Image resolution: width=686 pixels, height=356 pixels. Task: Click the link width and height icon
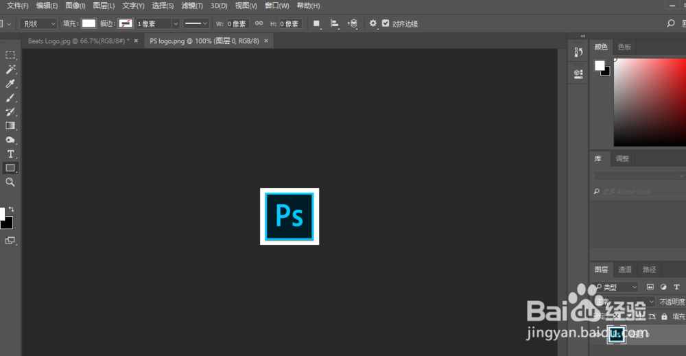(x=259, y=23)
